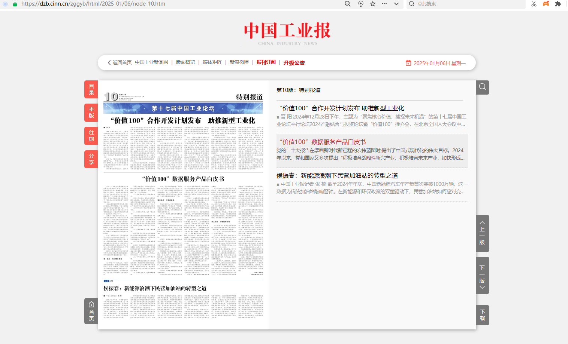Bookmark the page with the star icon

(x=373, y=4)
